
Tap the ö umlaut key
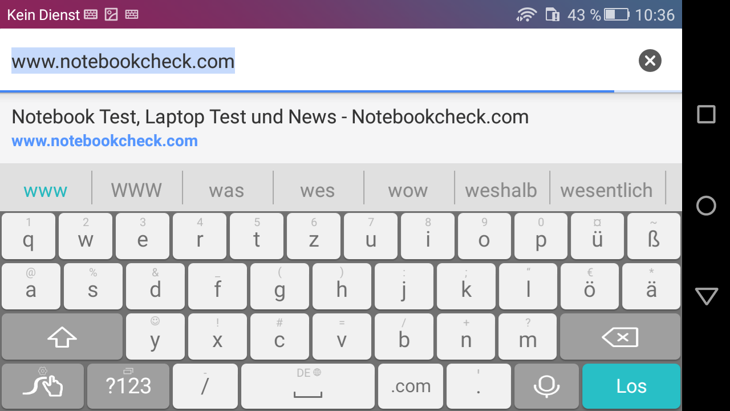(590, 287)
